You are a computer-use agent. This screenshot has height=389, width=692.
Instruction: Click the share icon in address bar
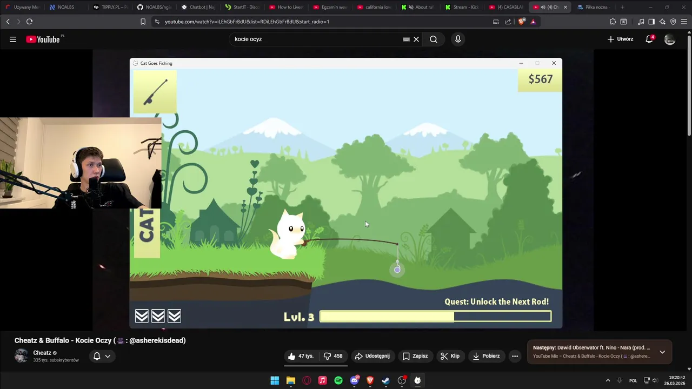click(508, 22)
